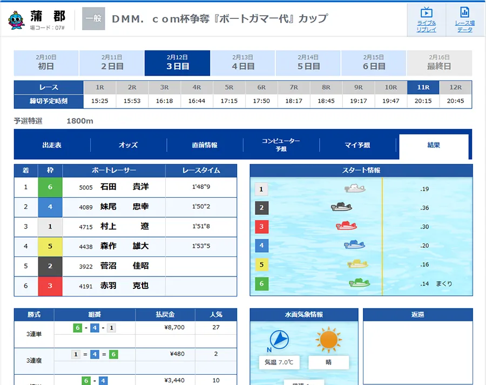486x385 pixels.
Task: Click racer name 石田 貴洋
Action: (x=124, y=187)
